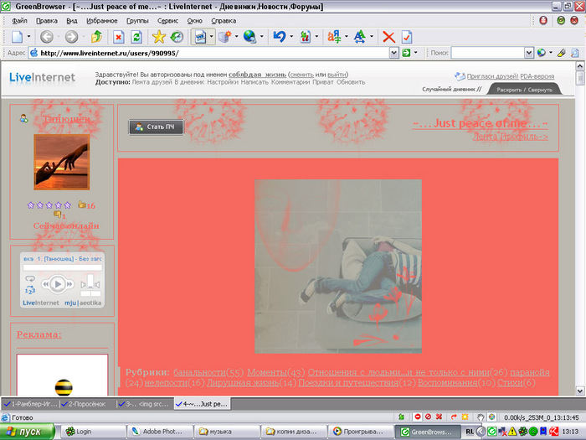The height and width of the screenshot is (440, 586).
Task: Toggle the orange sun icon in status bar
Action: (465, 417)
